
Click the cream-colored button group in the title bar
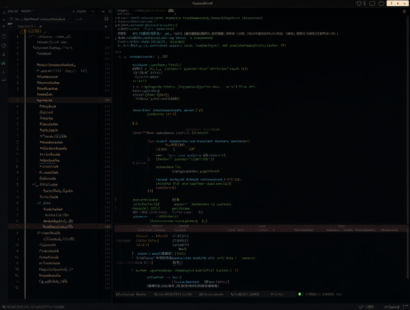[398, 3]
